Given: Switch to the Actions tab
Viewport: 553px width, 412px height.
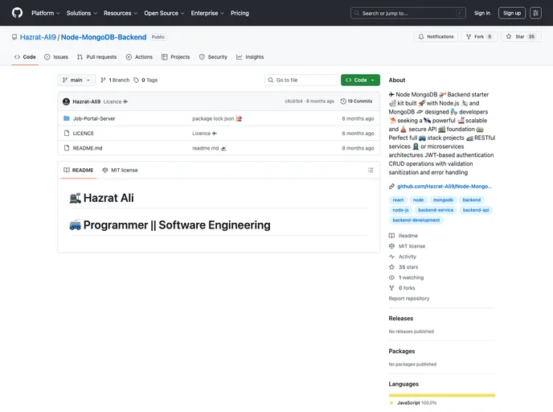Looking at the screenshot, I should (139, 57).
